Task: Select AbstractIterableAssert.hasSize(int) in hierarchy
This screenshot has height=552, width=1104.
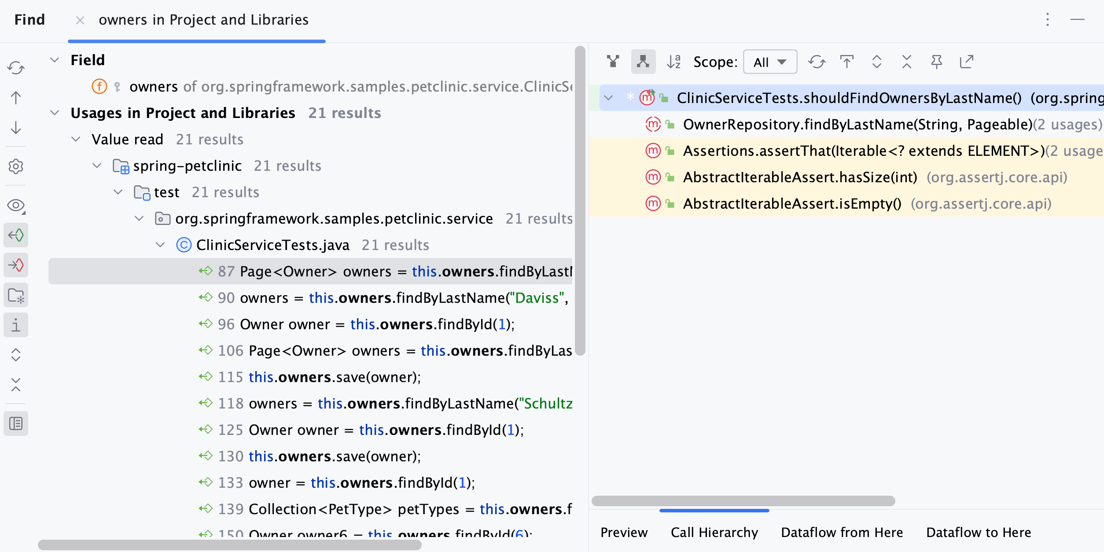Action: tap(800, 177)
